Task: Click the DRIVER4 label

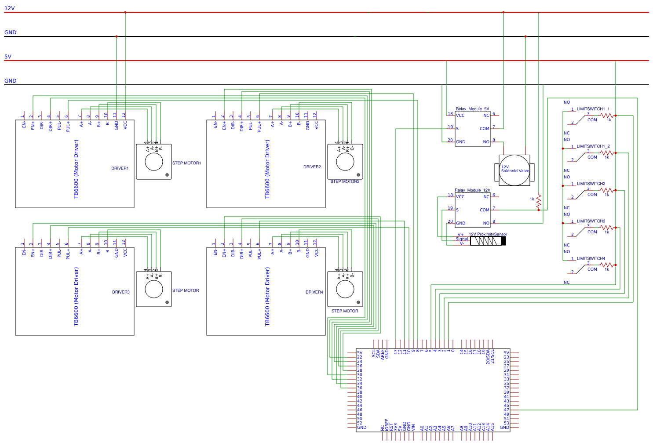Action: [314, 292]
